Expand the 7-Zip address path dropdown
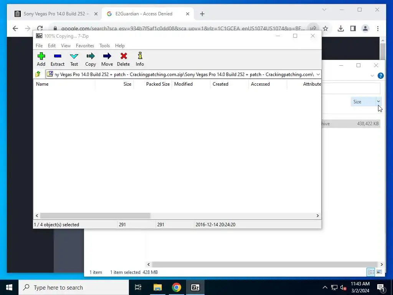This screenshot has height=295, width=393. coord(318,74)
